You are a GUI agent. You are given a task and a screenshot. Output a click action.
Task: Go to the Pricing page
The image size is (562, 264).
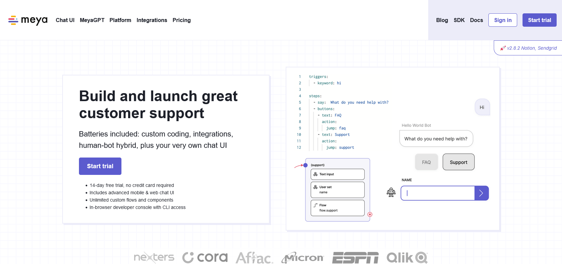[x=182, y=20]
